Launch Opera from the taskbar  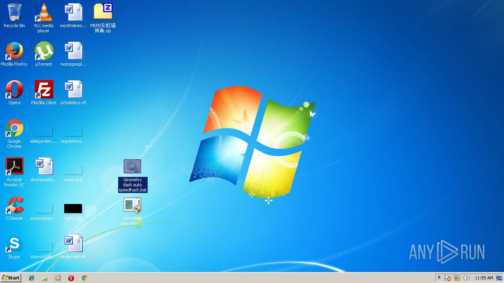(71, 278)
